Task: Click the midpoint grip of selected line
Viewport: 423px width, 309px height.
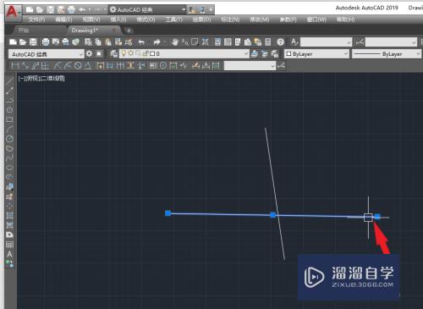Action: coord(272,215)
